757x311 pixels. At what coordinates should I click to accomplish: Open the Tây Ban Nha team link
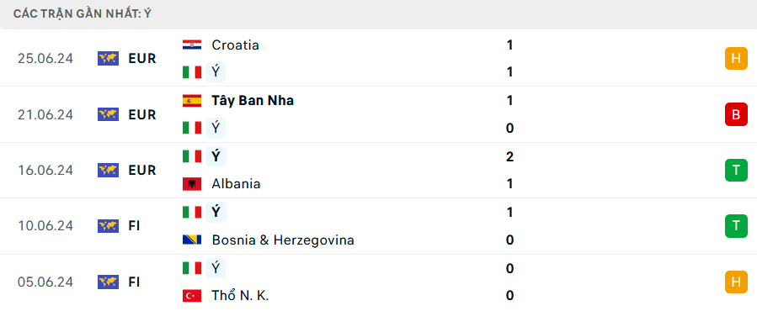(x=253, y=100)
